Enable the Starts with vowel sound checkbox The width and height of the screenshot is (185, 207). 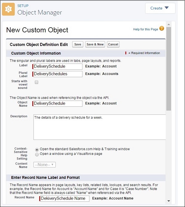point(37,82)
